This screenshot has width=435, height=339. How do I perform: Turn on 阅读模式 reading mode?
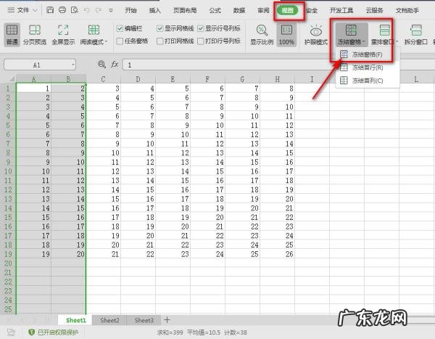tap(94, 35)
